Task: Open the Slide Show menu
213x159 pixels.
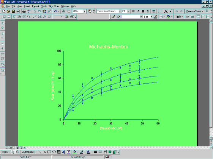Action: 54,6
